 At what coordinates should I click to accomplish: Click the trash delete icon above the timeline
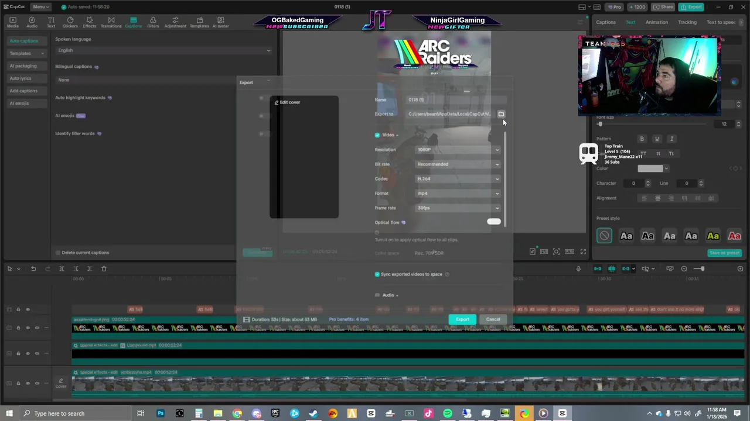click(x=104, y=268)
